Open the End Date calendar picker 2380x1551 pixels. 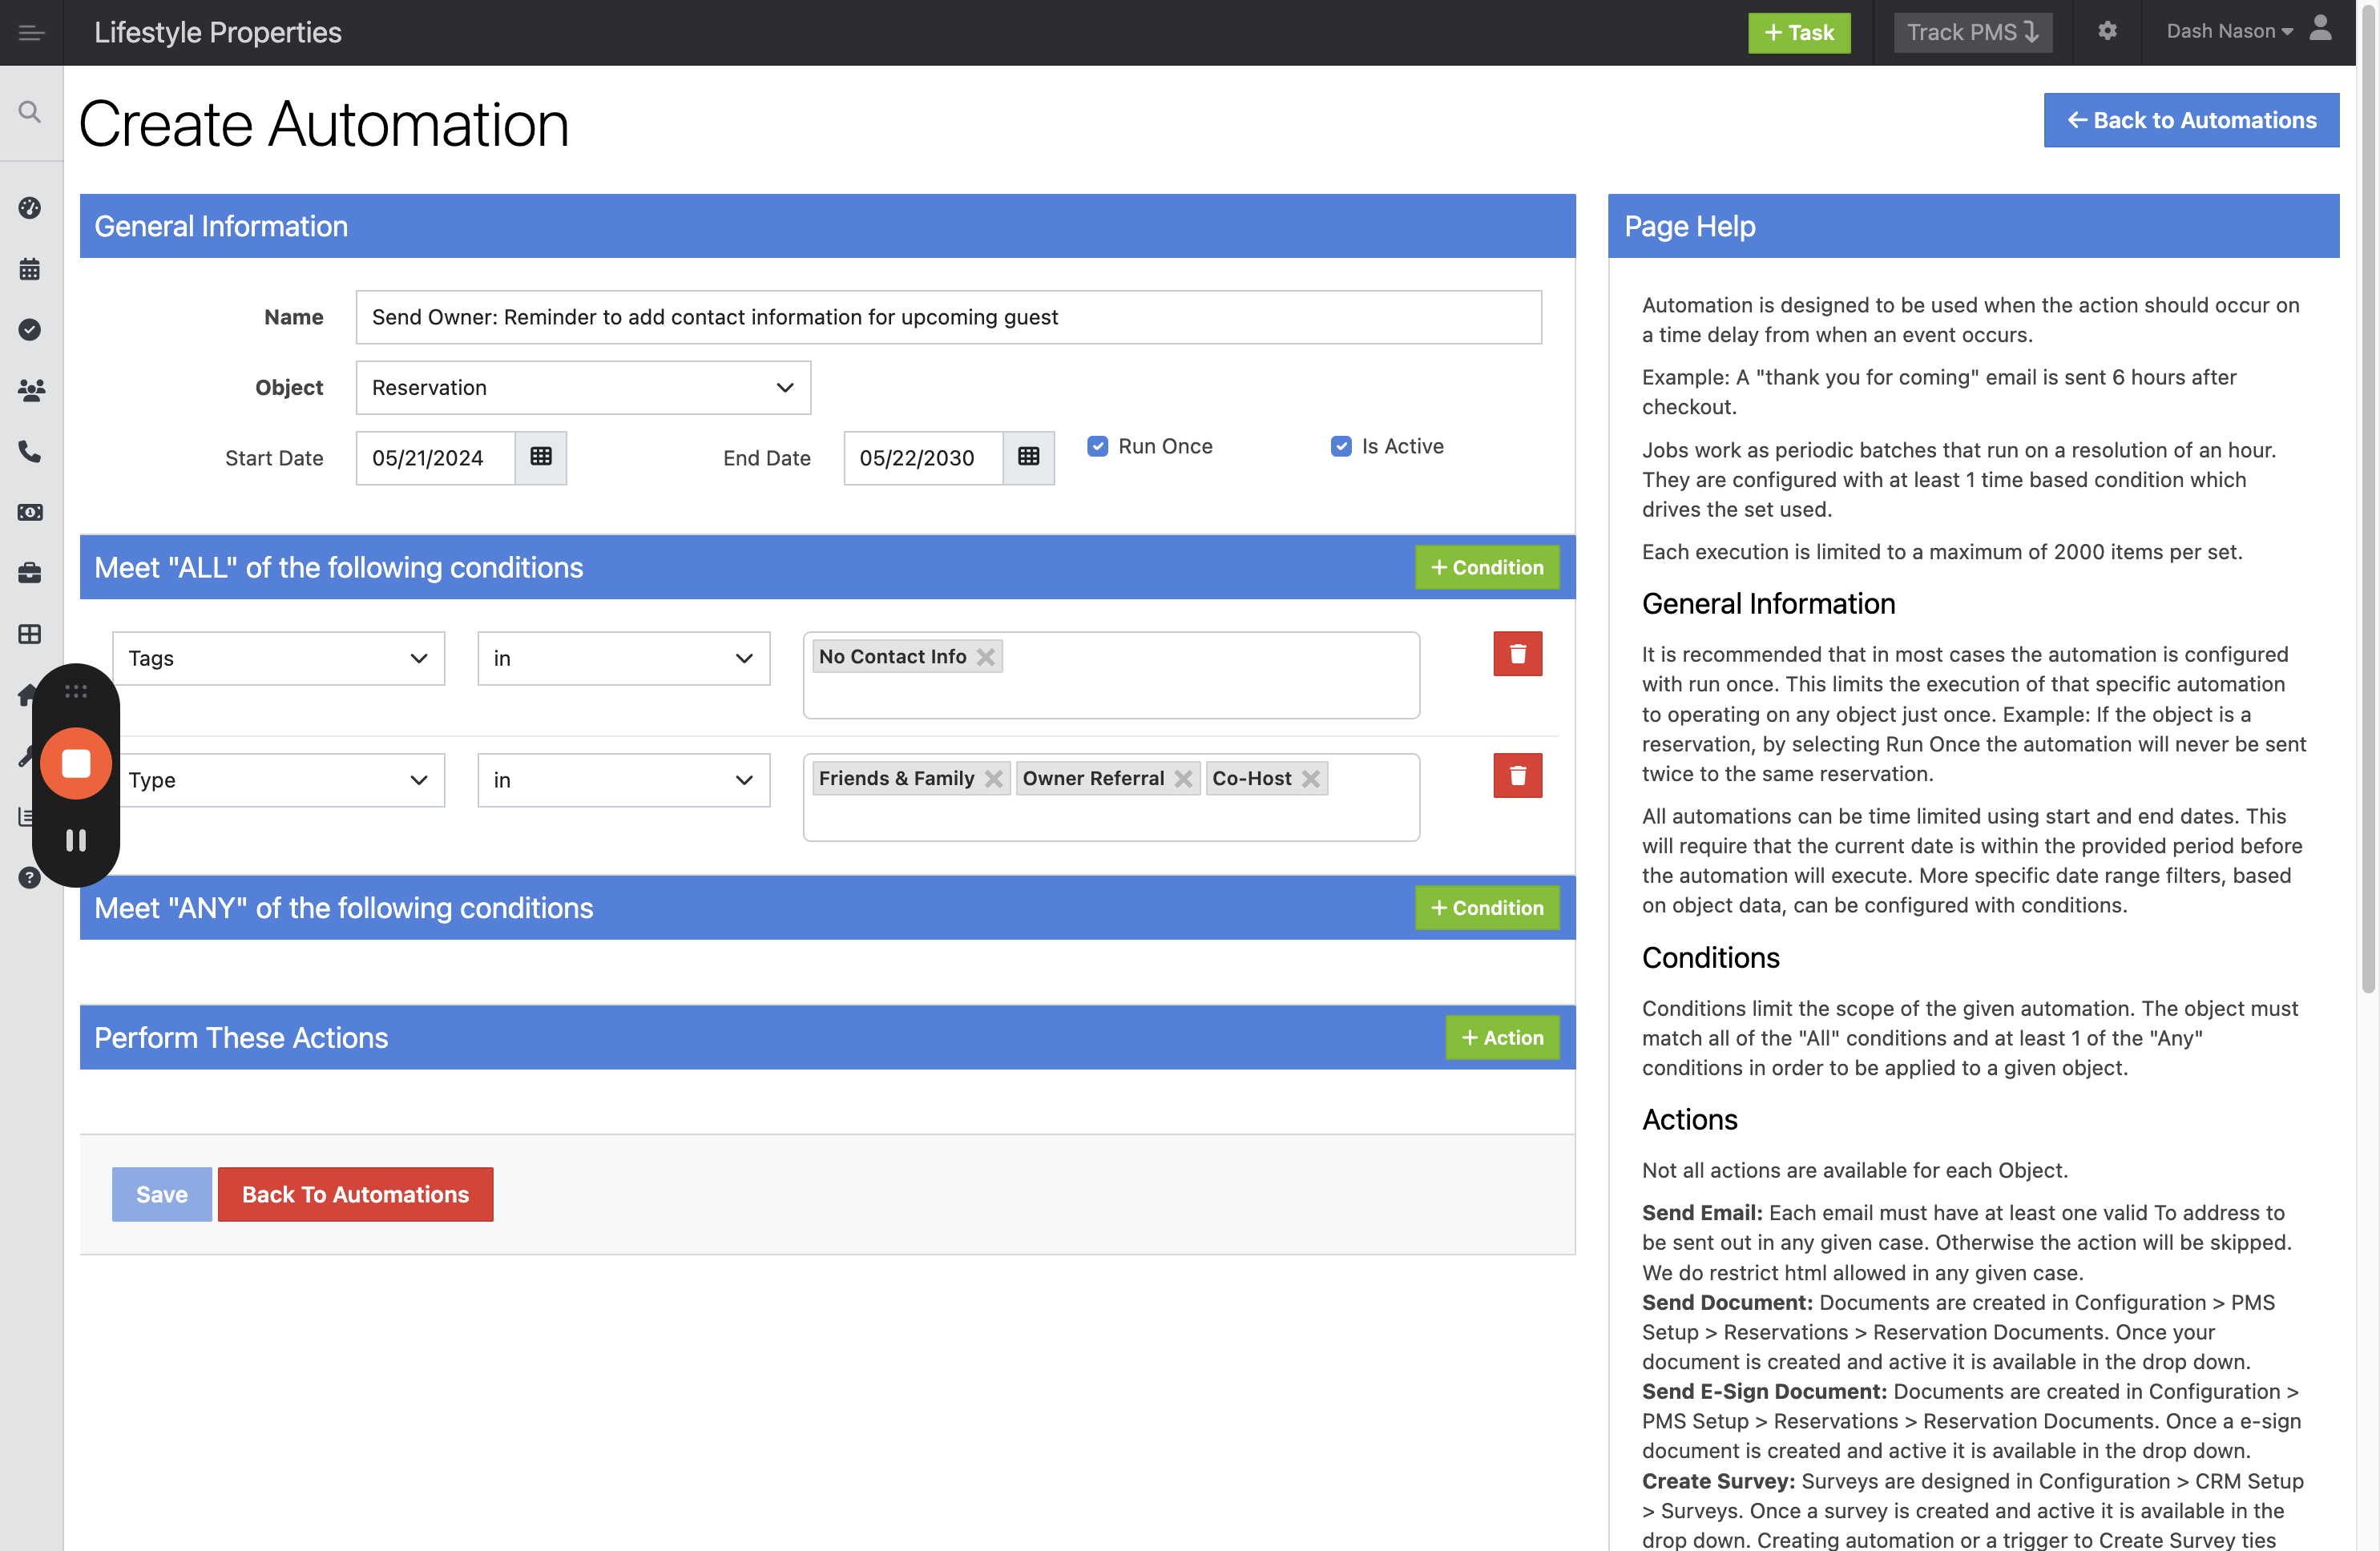(1028, 457)
